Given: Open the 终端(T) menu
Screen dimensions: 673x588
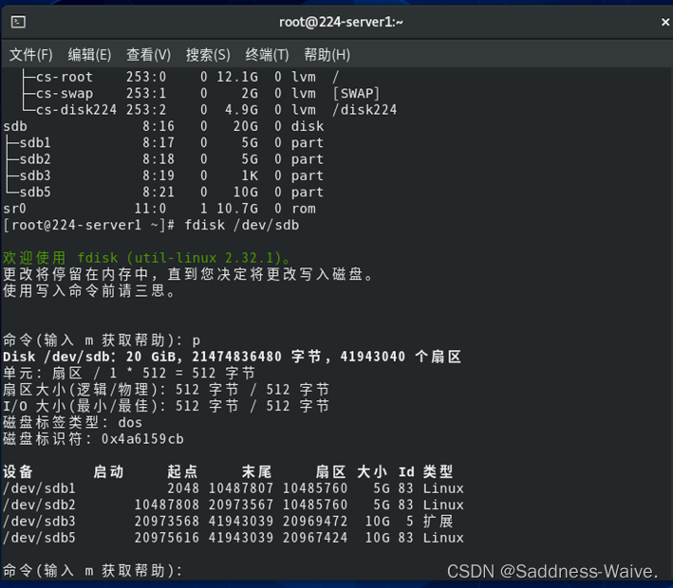Looking at the screenshot, I should pyautogui.click(x=267, y=54).
